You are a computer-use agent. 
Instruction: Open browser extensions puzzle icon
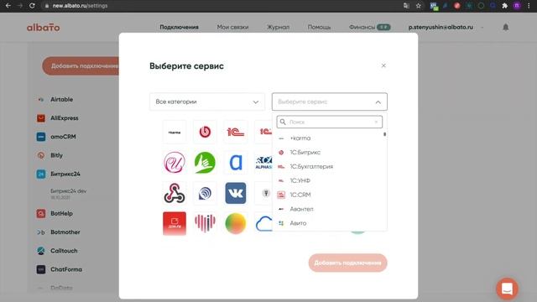[504, 6]
